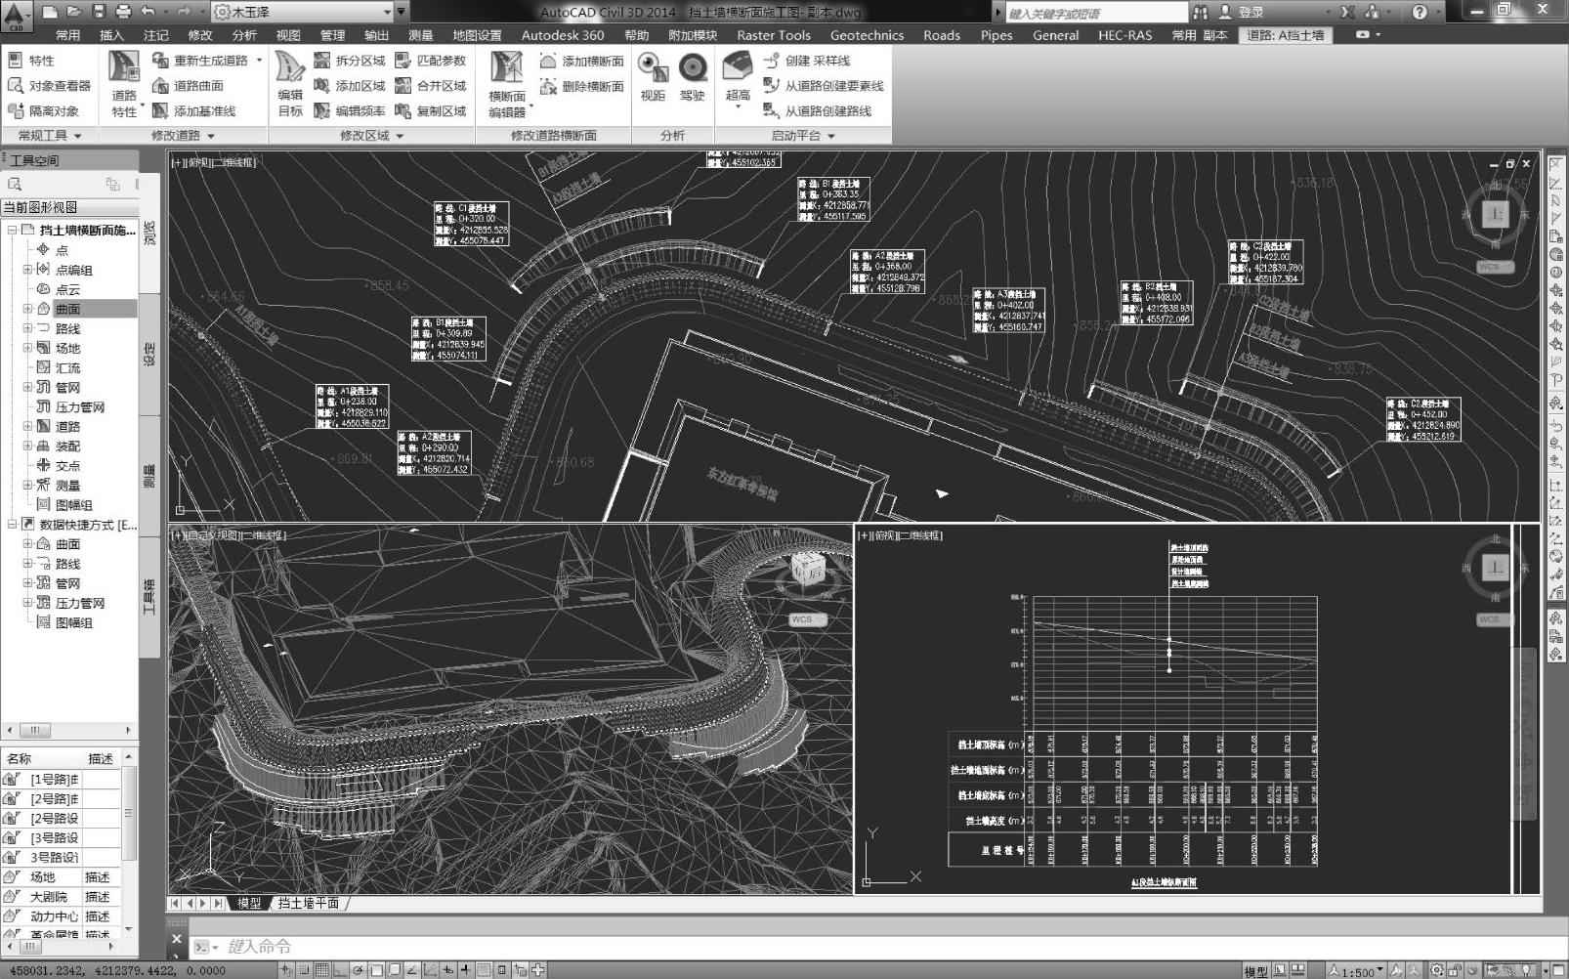
Task: Click the Open file quick-access icon
Action: [x=73, y=12]
